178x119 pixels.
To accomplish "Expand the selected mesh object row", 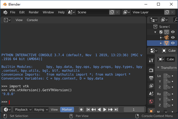I will 161,43.
